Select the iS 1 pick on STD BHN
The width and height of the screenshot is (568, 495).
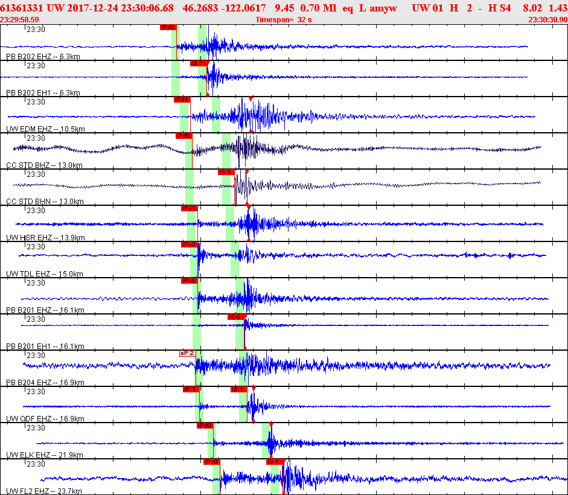(x=226, y=172)
